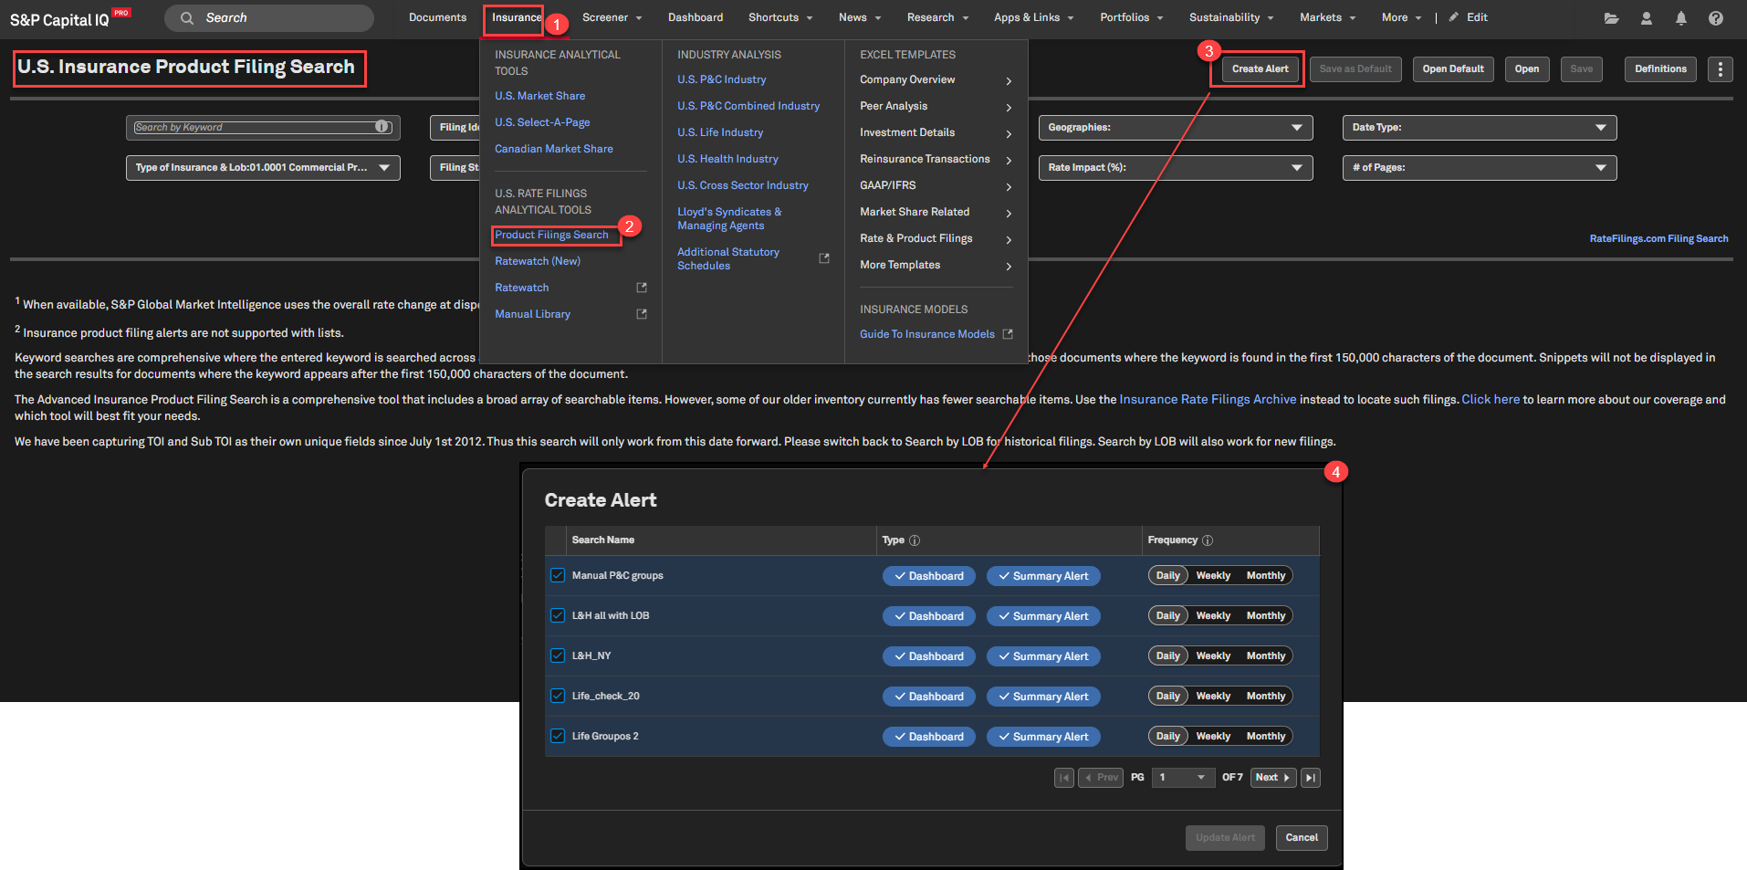This screenshot has height=870, width=1747.
Task: Click the info icon beside Type header
Action: [x=915, y=540]
